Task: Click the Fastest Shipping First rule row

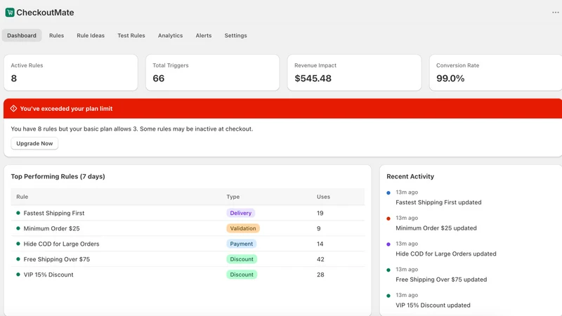Action: coord(188,213)
